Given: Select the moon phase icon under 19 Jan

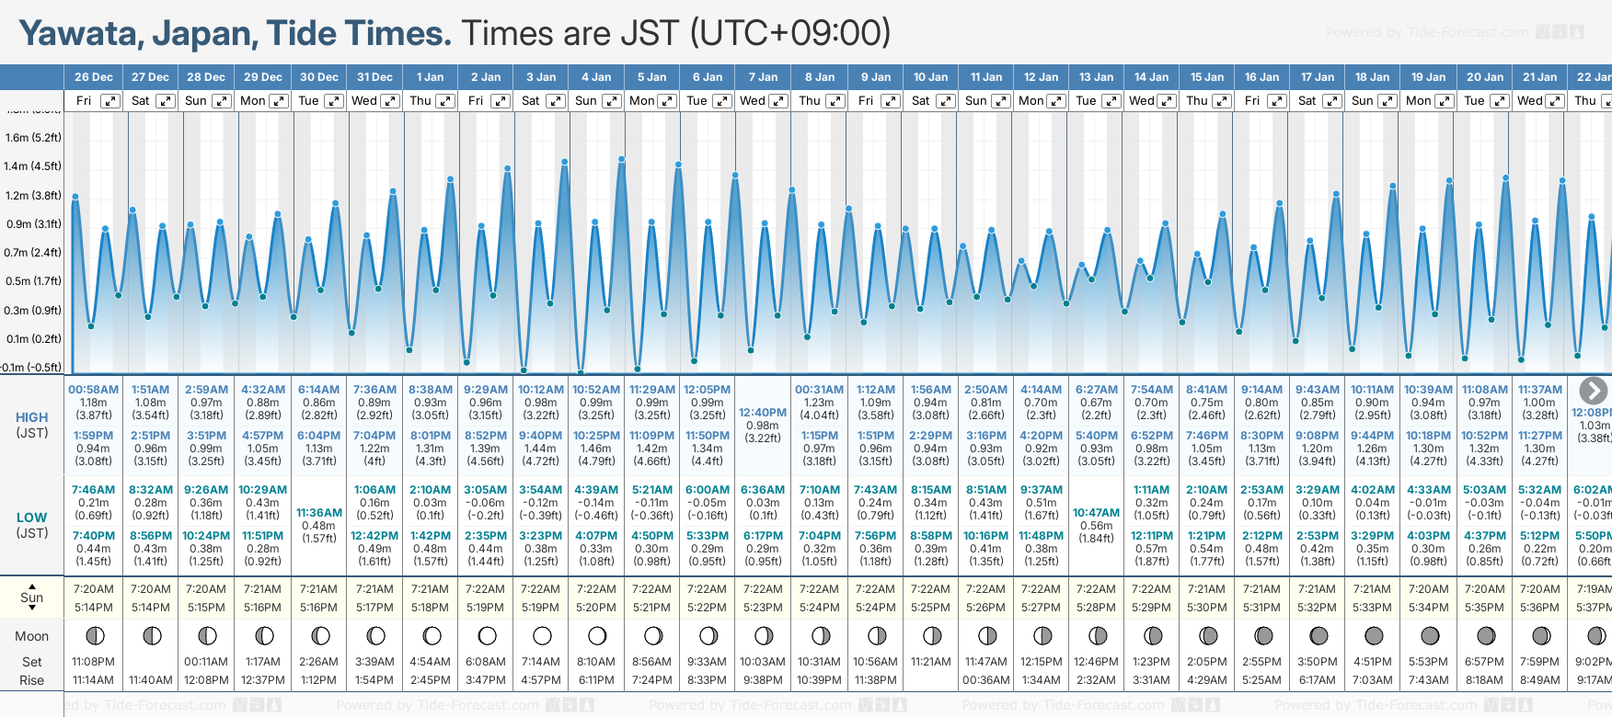Looking at the screenshot, I should (1430, 636).
